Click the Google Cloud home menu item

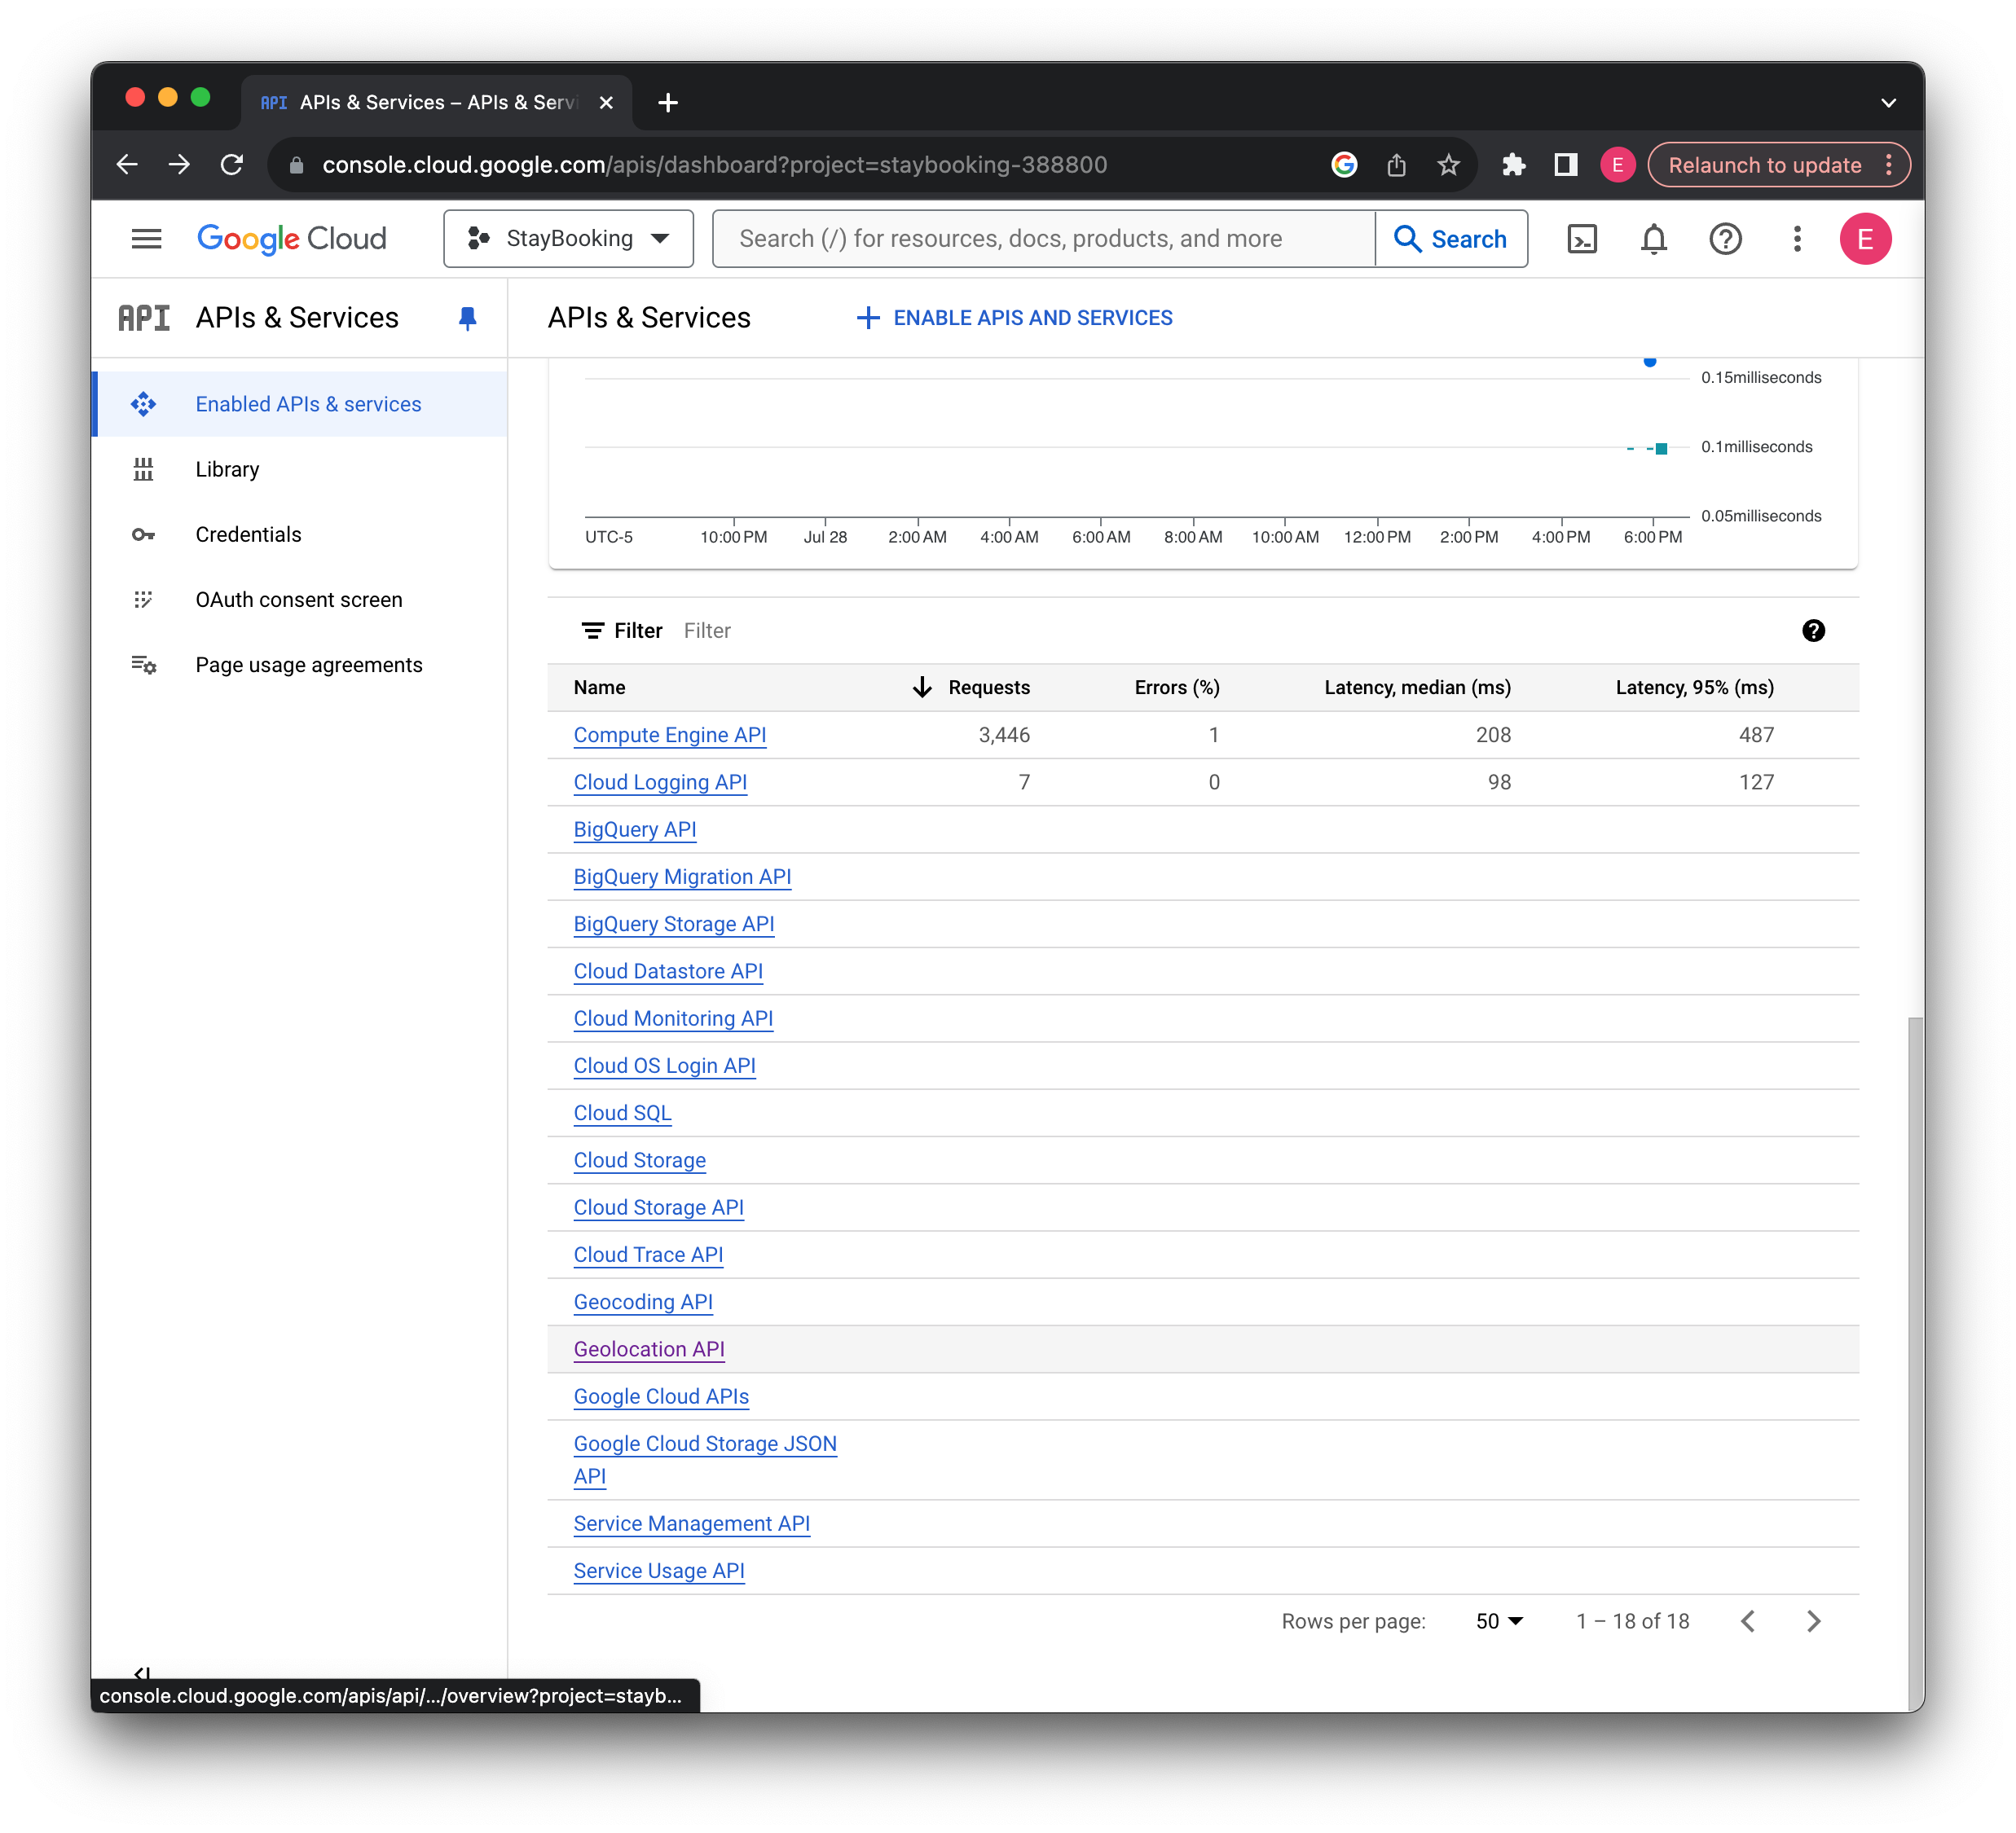coord(290,239)
